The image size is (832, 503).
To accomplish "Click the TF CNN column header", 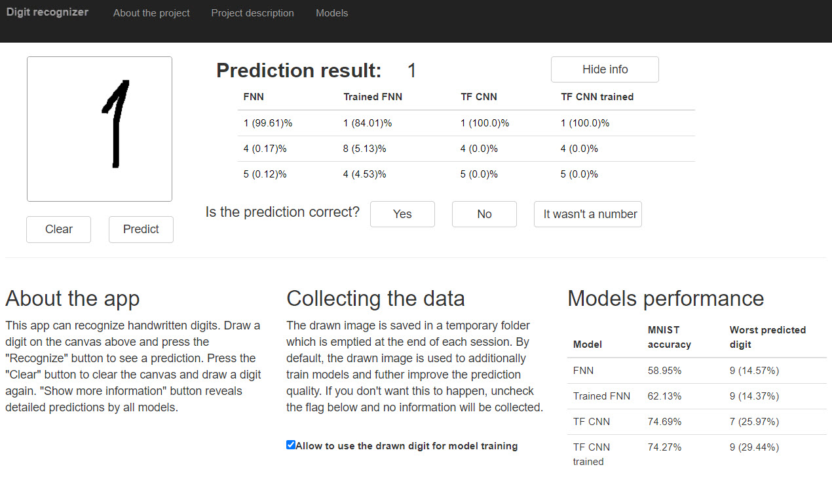I will [479, 97].
